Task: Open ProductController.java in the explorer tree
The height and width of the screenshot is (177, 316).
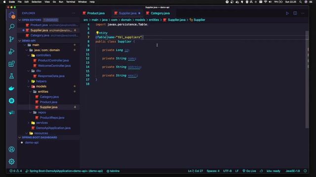Action: 53,60
